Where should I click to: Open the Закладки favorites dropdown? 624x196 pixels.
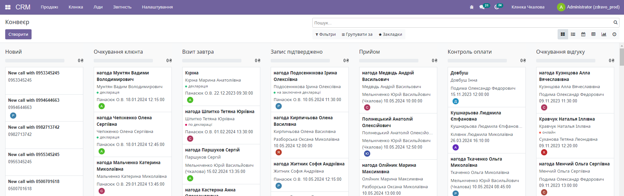[390, 34]
